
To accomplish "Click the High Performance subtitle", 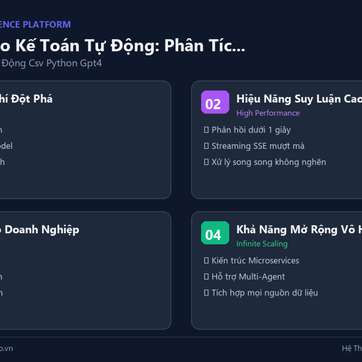I will 268,113.
